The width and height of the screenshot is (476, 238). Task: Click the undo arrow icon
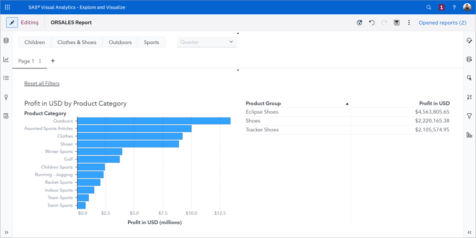coord(372,22)
